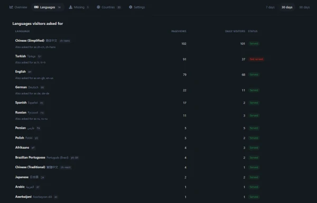Select the Afrikaans language name
Screen dimensions: 317x203
22,148
